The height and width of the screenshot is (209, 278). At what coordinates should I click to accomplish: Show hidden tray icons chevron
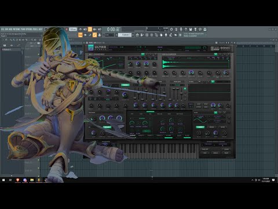(x=253, y=180)
